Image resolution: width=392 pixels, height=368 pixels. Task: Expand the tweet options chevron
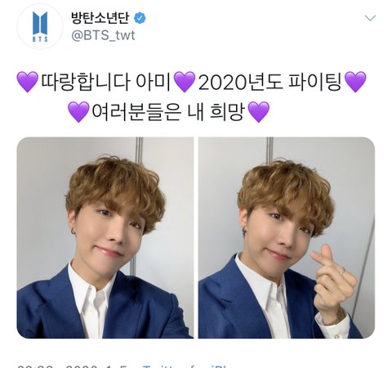click(370, 18)
